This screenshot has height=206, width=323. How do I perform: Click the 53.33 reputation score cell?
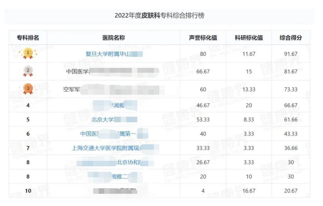(x=203, y=120)
